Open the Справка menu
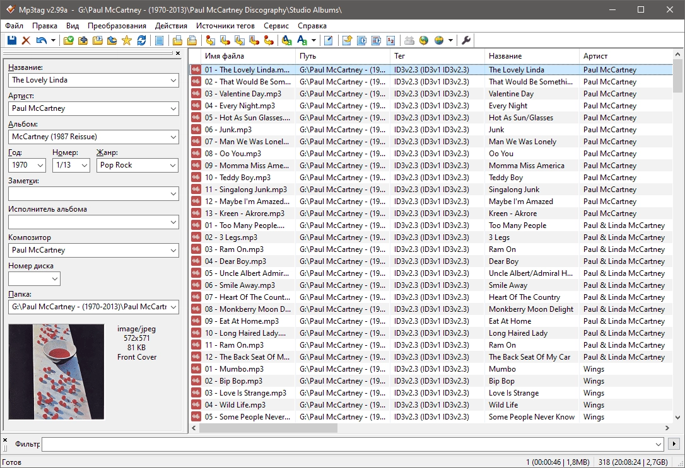Image resolution: width=685 pixels, height=468 pixels. point(312,26)
